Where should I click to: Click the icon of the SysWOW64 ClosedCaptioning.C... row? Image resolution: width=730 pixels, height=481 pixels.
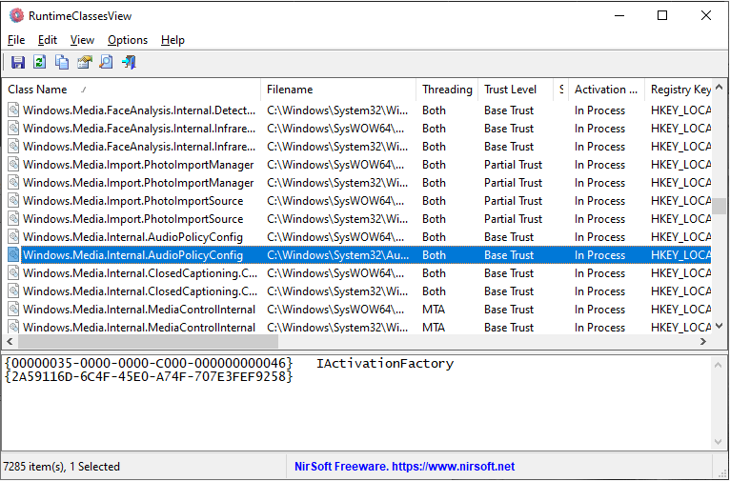point(14,273)
